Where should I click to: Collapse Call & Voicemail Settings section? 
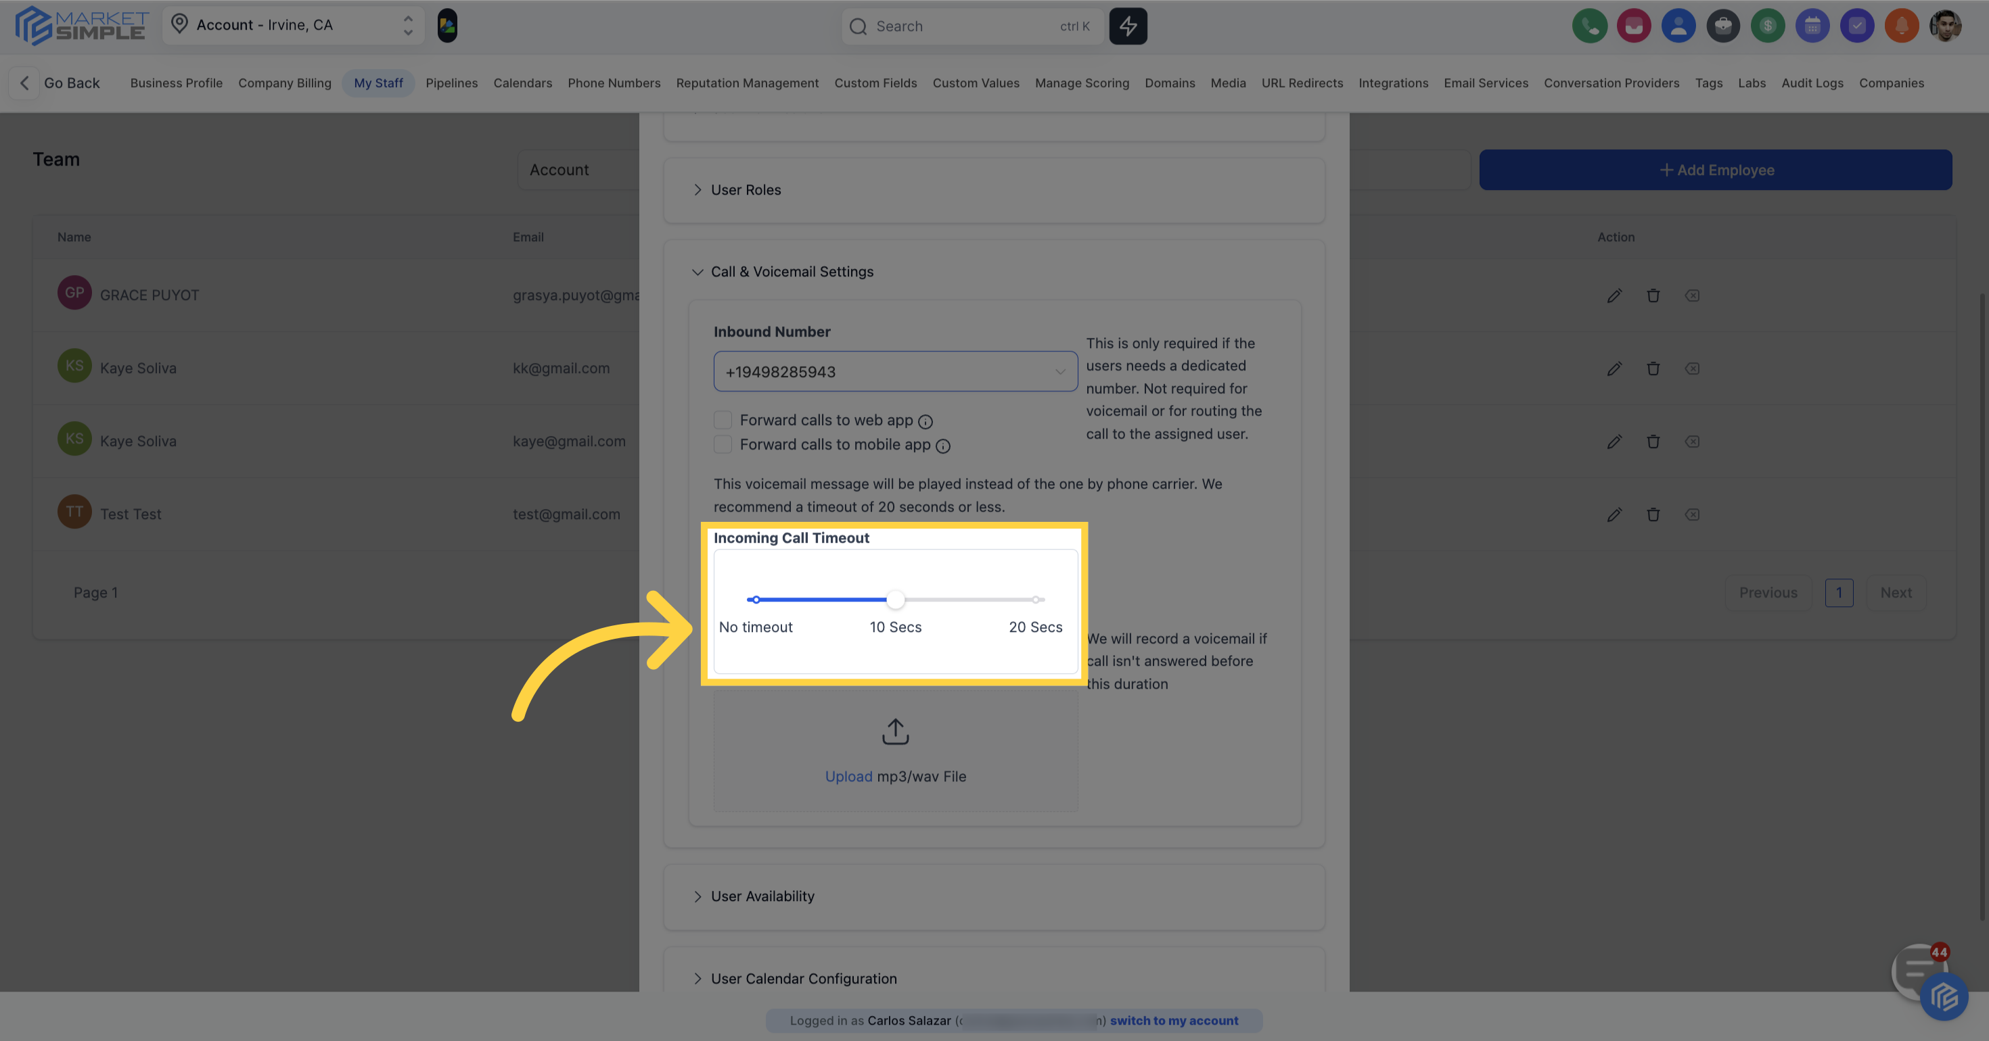coord(792,272)
